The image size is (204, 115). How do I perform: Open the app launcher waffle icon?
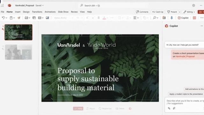click(x=2, y=5)
